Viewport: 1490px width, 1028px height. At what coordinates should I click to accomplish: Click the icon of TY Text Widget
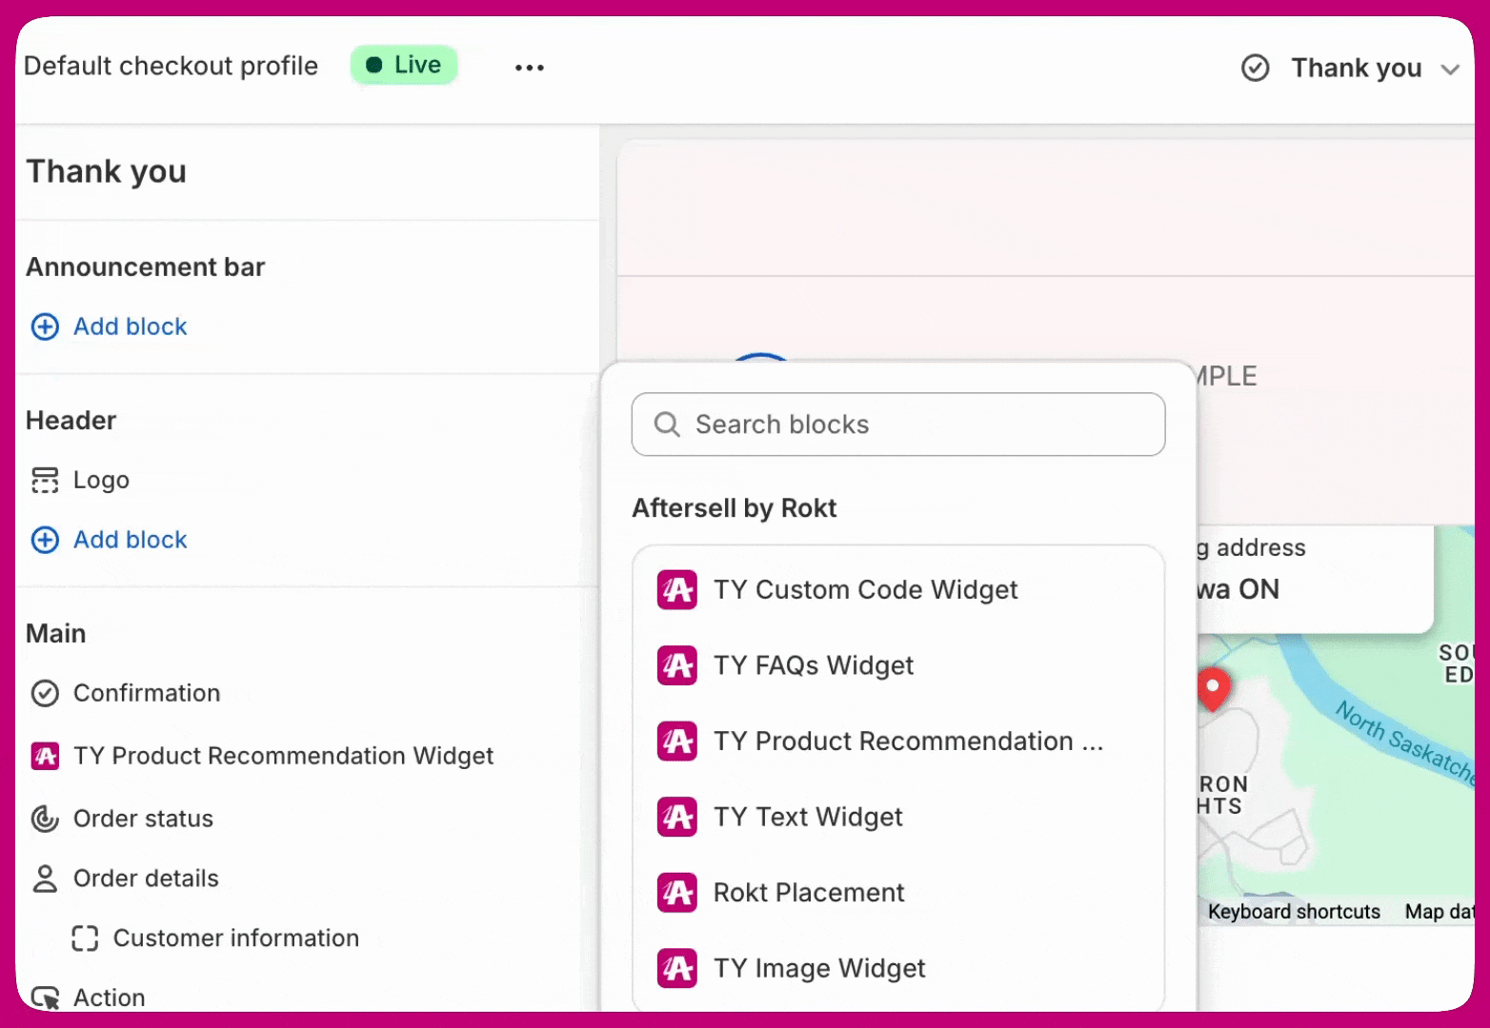677,817
